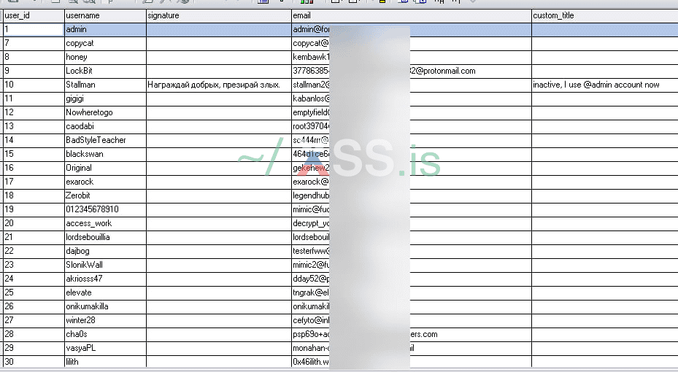The width and height of the screenshot is (678, 372).
Task: Select the 'blackswan' username cell
Action: click(105, 154)
